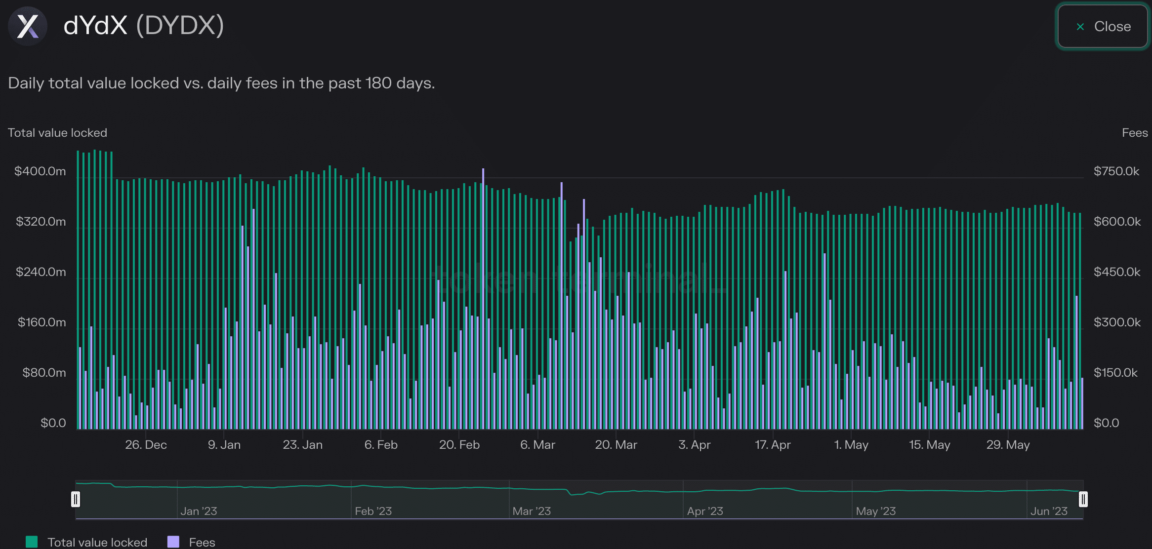The height and width of the screenshot is (549, 1152).
Task: Click the 6. Feb date label
Action: click(381, 445)
